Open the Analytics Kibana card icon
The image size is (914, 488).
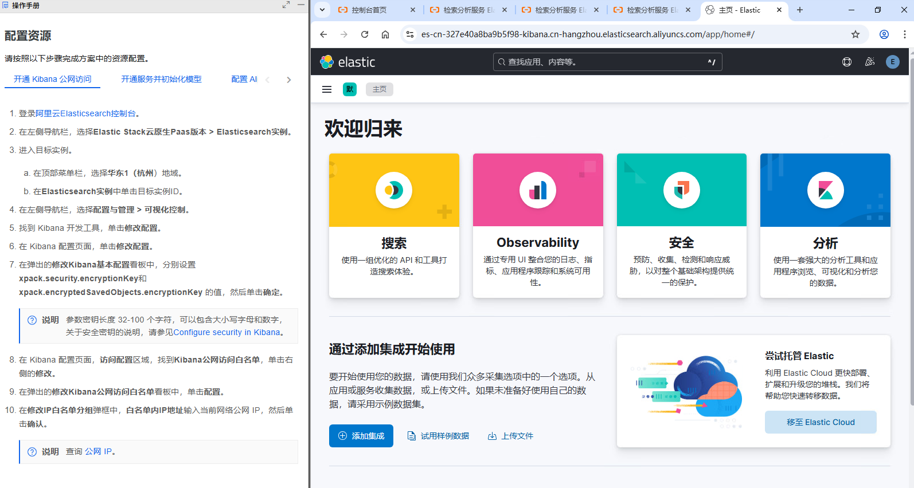[x=826, y=190]
